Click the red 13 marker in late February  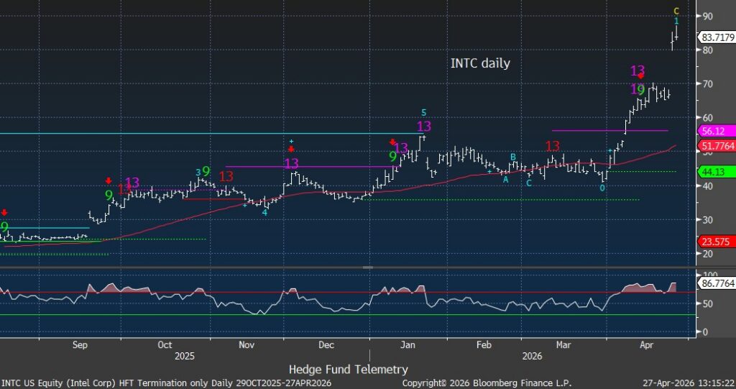[x=552, y=147]
